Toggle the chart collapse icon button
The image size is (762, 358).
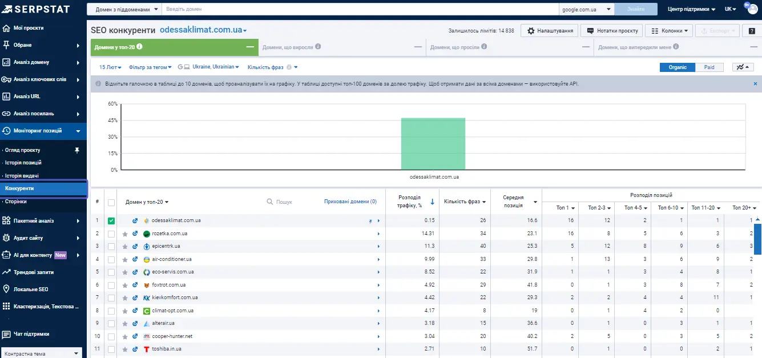[743, 67]
